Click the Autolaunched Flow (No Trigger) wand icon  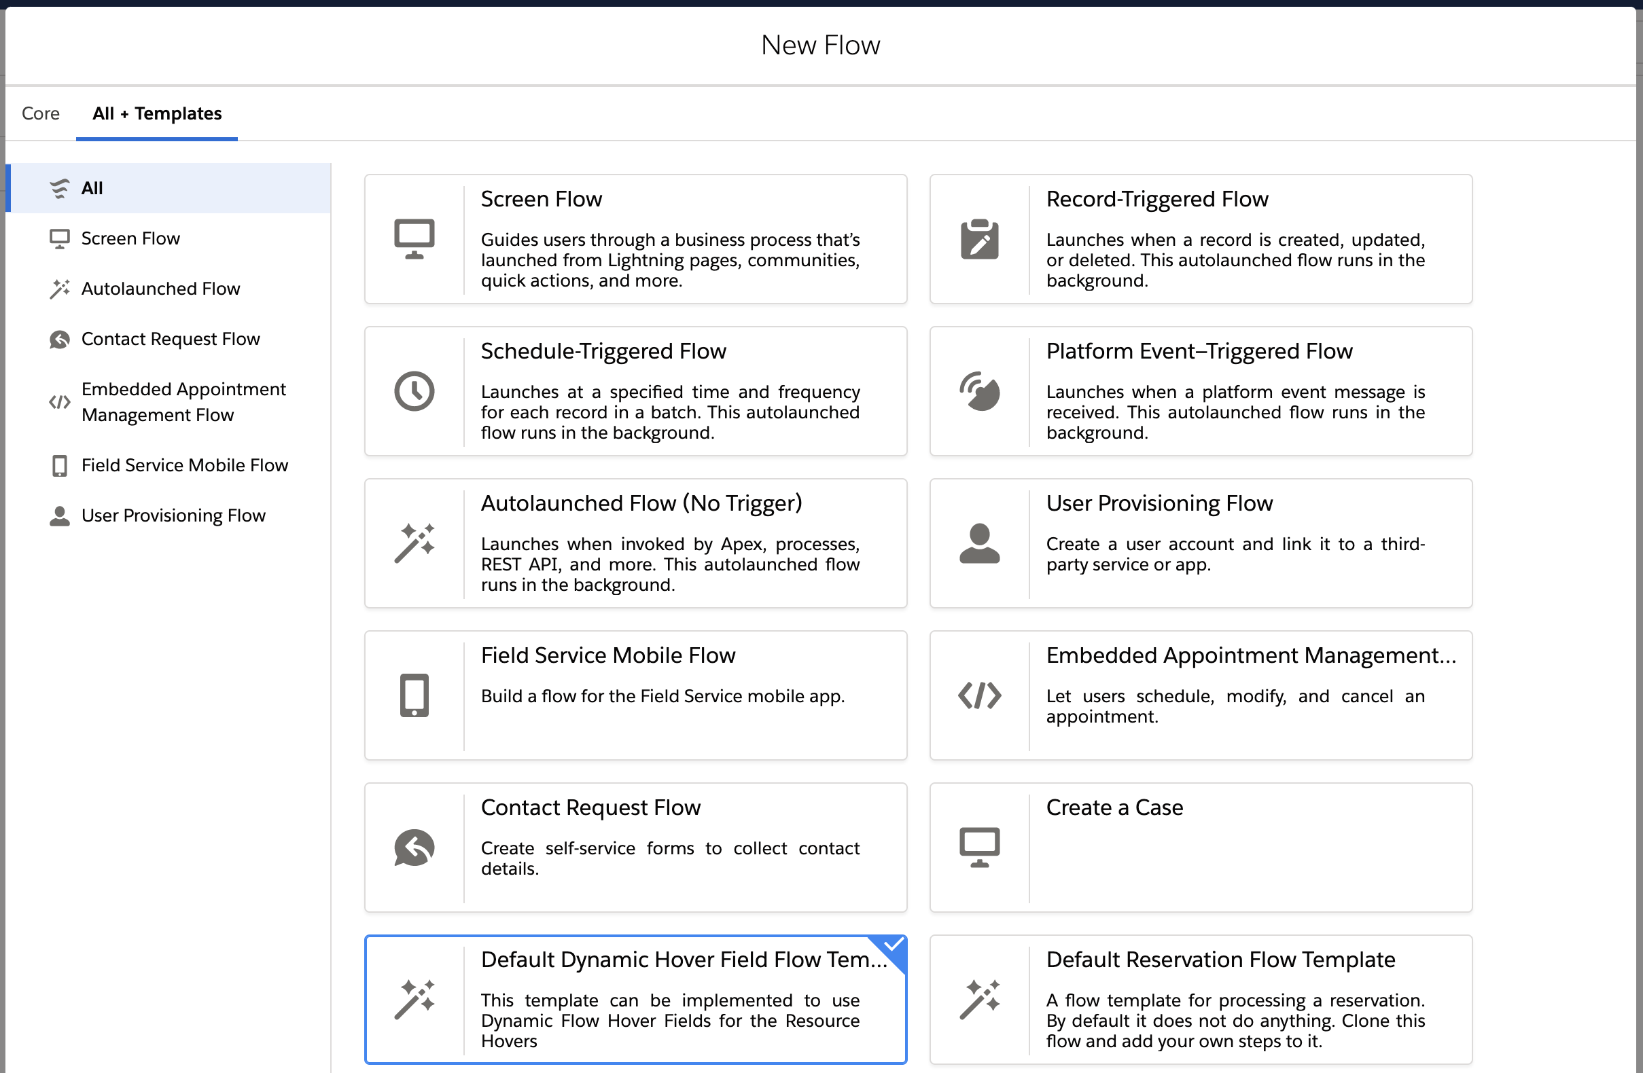(x=414, y=543)
